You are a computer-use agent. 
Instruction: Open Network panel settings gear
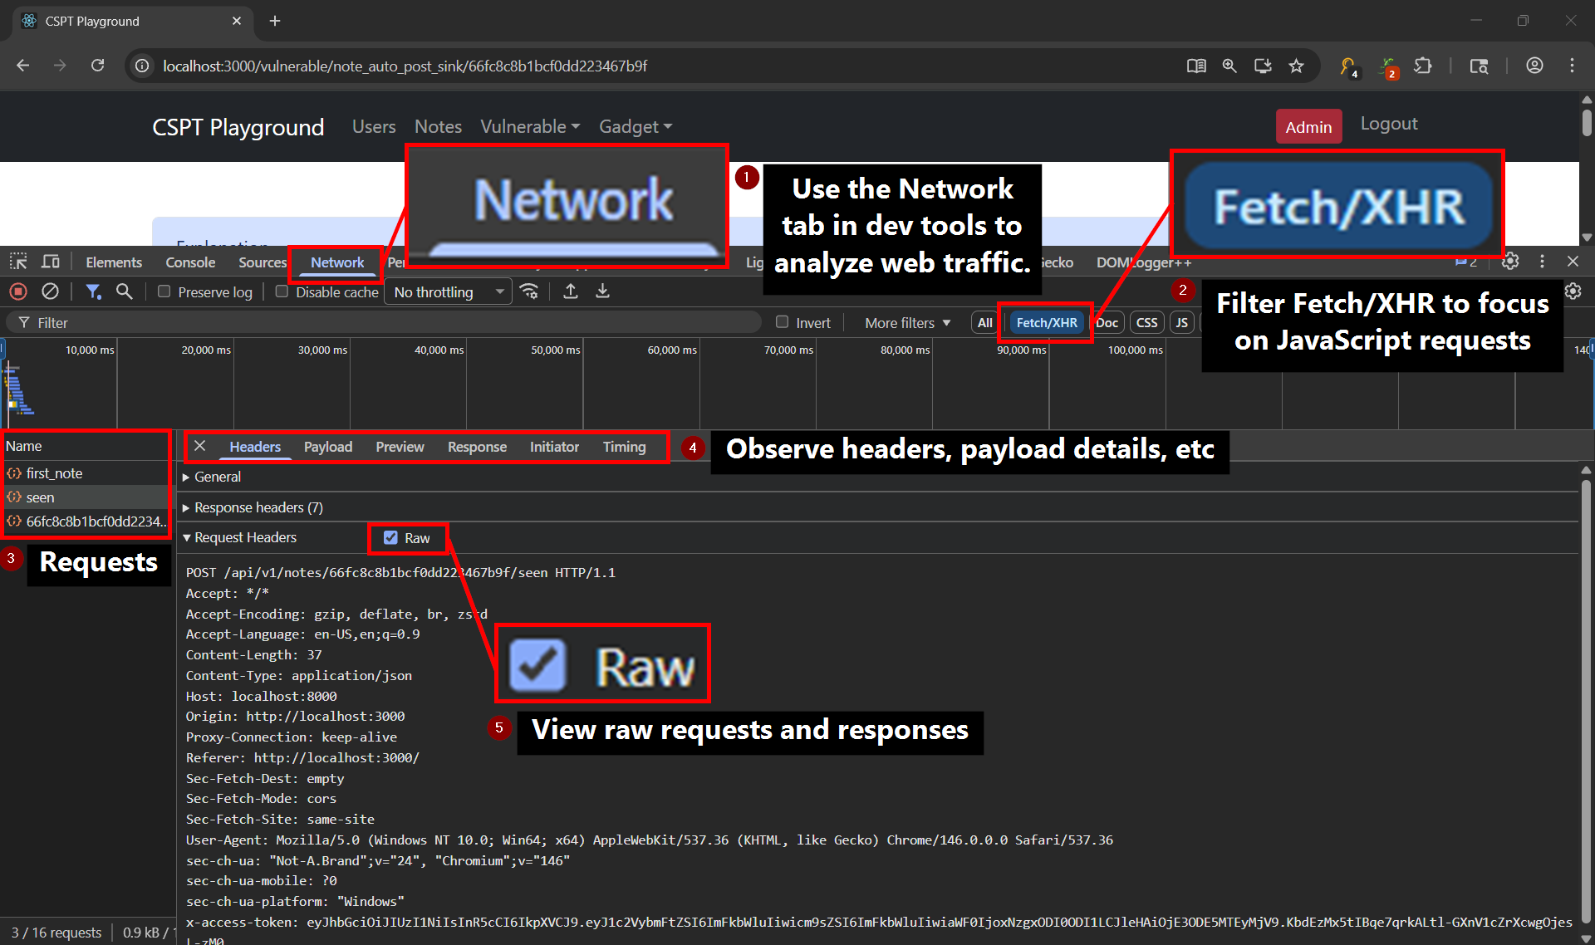click(x=1573, y=291)
